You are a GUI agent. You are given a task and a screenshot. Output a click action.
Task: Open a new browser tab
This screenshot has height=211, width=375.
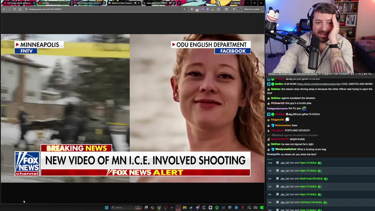[x=179, y=3]
